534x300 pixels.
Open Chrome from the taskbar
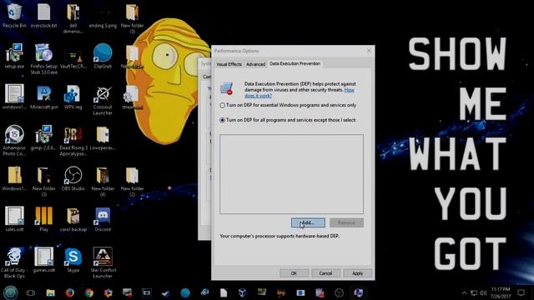point(89,292)
